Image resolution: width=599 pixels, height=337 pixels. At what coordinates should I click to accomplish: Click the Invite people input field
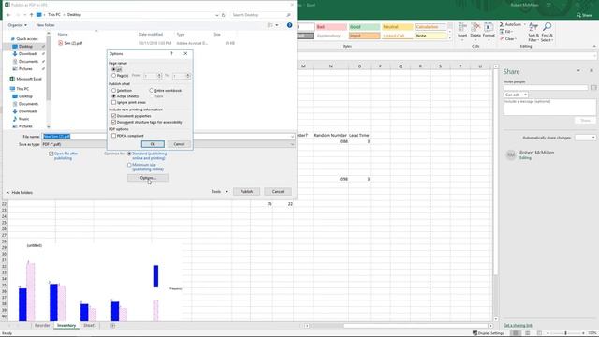coord(546,88)
